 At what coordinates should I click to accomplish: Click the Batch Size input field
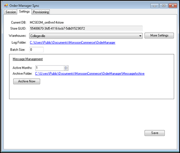pyautogui.click(x=36, y=50)
